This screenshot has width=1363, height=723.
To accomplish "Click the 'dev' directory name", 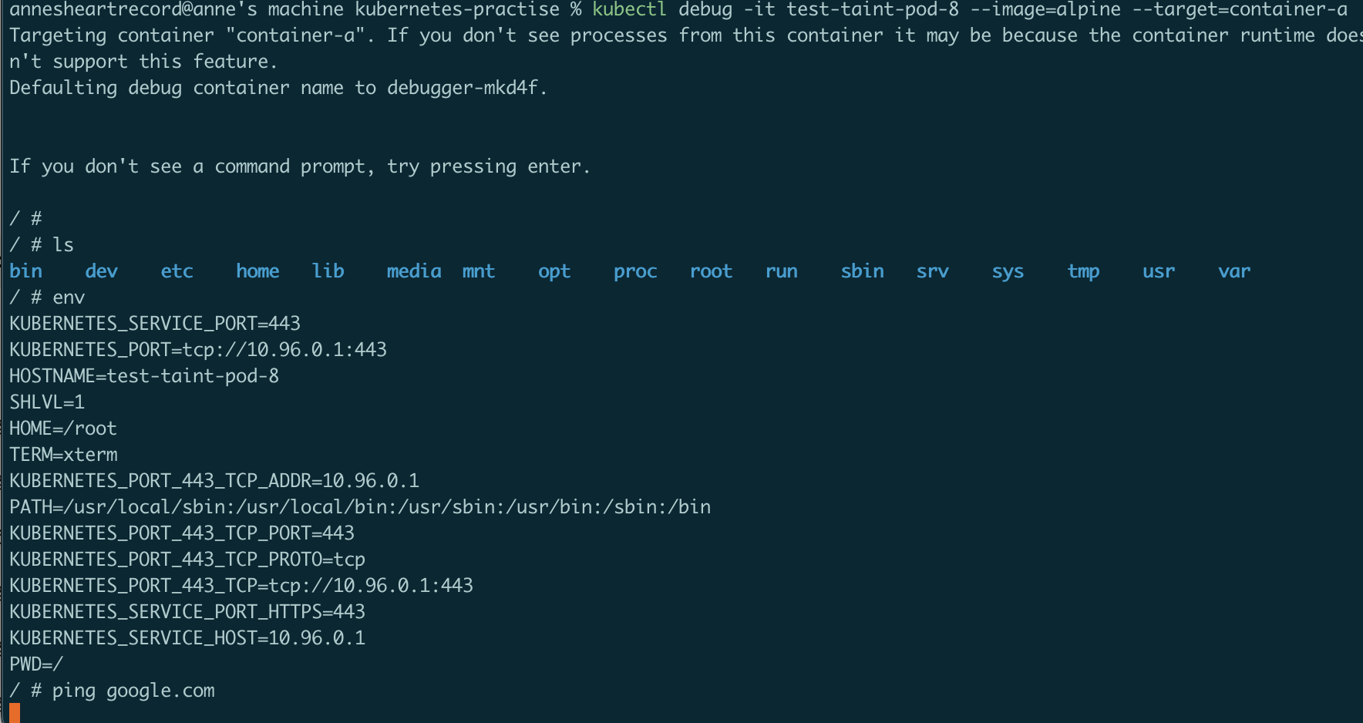I will pos(101,271).
